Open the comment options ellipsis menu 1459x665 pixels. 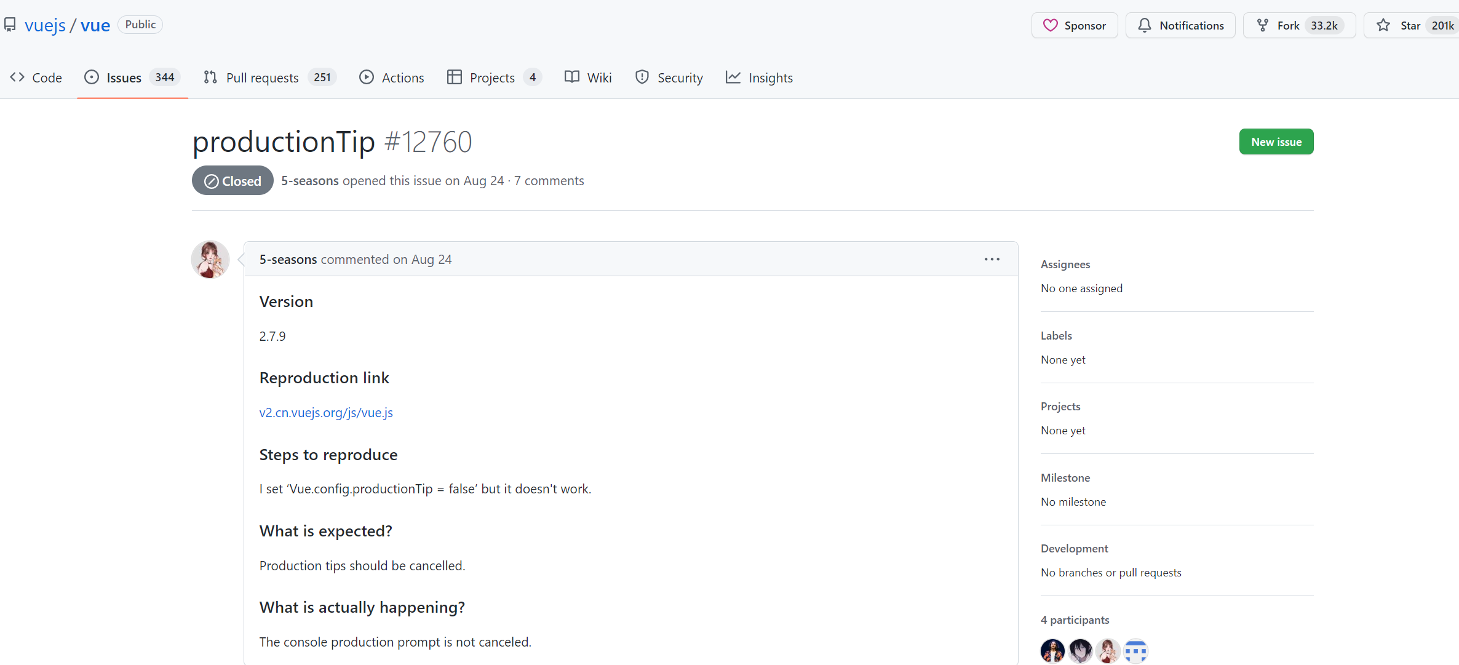pos(992,260)
